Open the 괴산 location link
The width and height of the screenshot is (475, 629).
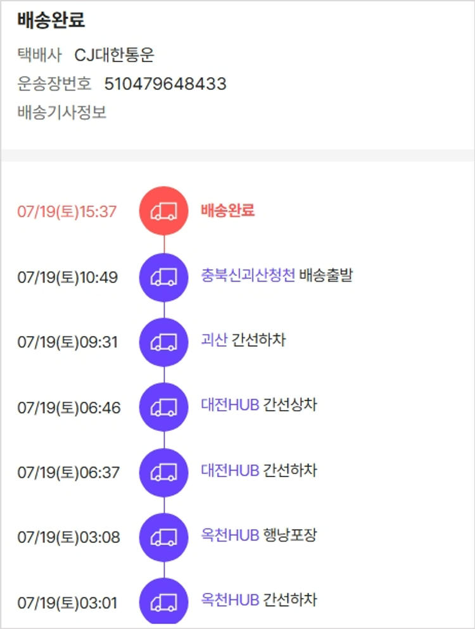pos(213,340)
